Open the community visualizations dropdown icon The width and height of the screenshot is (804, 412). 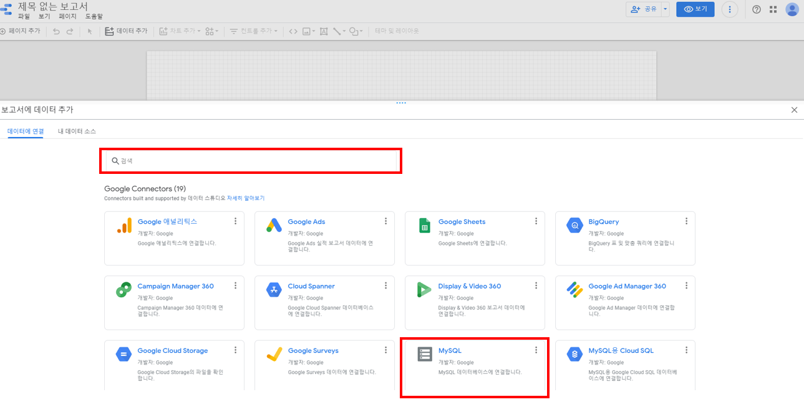click(211, 31)
